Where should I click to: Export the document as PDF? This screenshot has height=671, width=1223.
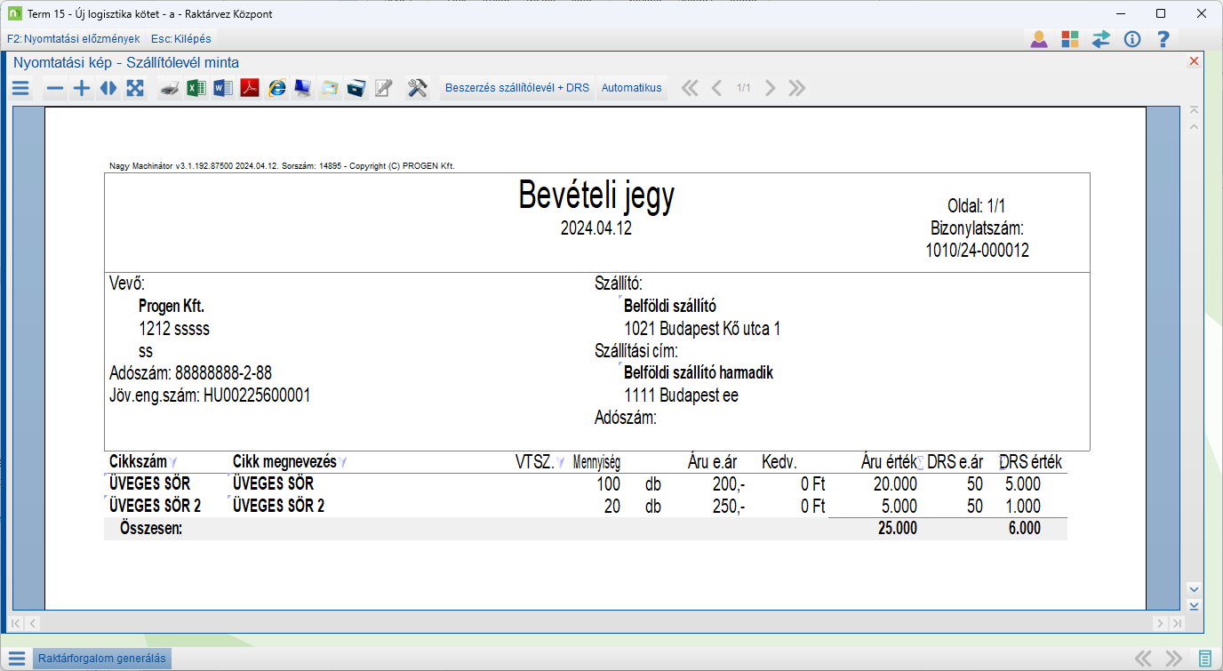[x=250, y=88]
